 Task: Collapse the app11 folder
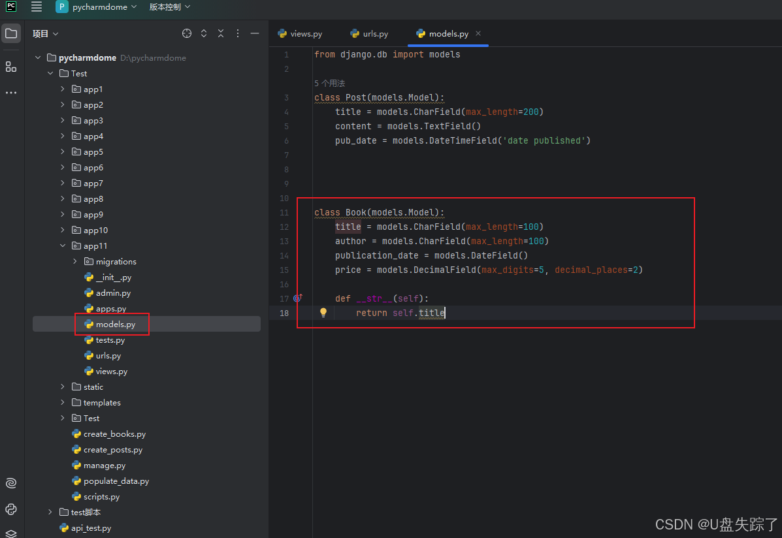(x=63, y=246)
